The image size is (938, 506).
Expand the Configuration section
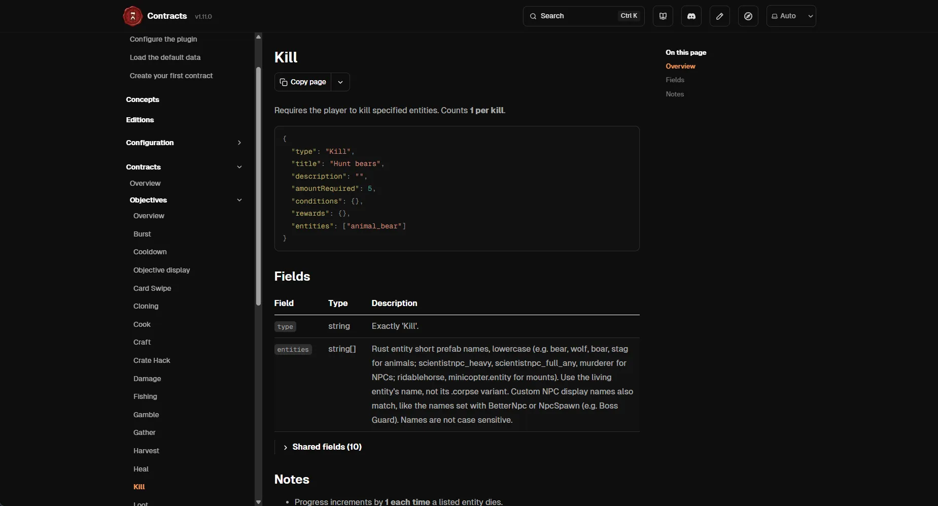click(239, 143)
